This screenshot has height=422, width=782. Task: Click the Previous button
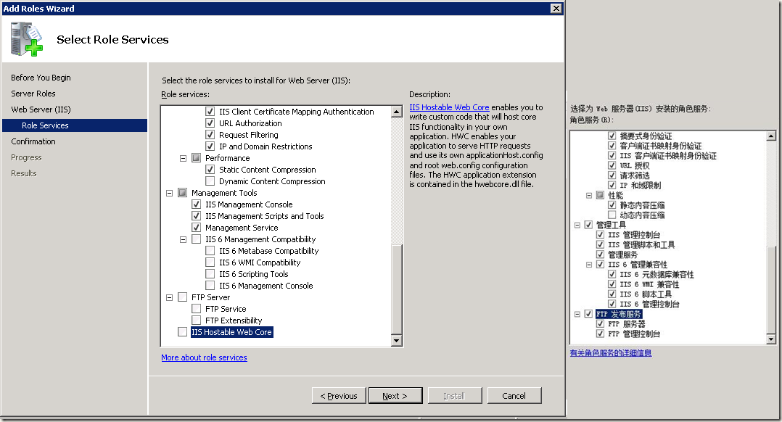(x=339, y=396)
